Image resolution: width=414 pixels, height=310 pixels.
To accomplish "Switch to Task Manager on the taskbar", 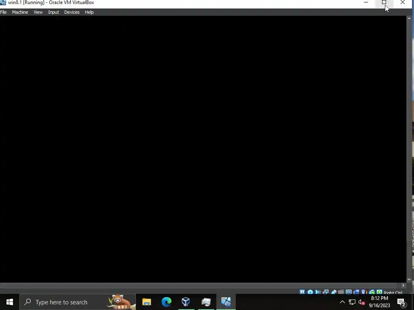I will tap(206, 302).
